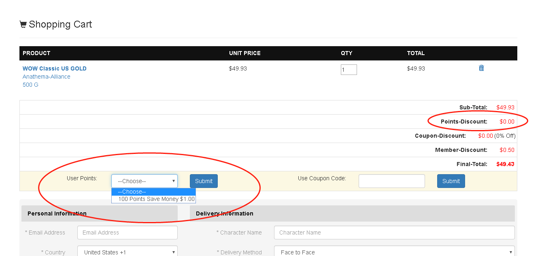The height and width of the screenshot is (256, 559).
Task: Click the Personal Information section heading
Action: point(57,213)
